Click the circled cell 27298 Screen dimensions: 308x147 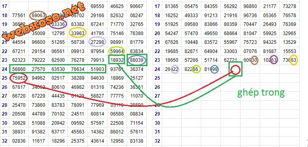97,42
